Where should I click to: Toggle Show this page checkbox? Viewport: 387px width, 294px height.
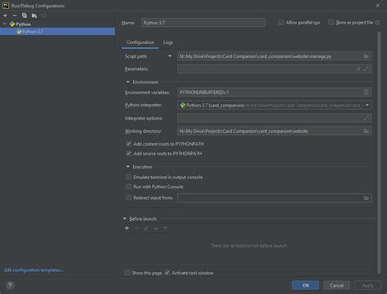[x=127, y=273]
